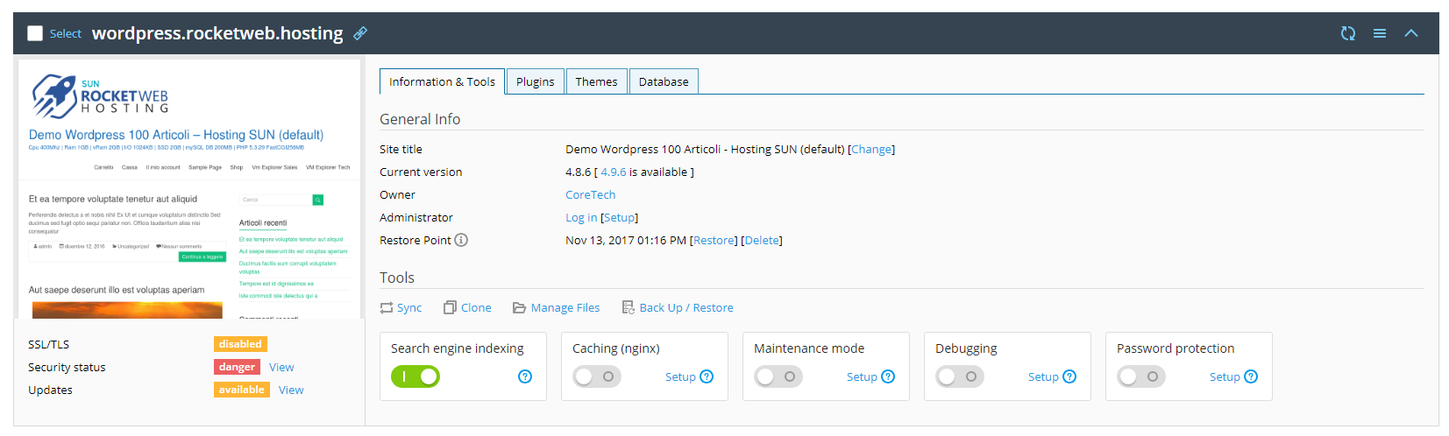The image size is (1449, 436).
Task: Click the Change link next to the site title
Action: (x=871, y=150)
